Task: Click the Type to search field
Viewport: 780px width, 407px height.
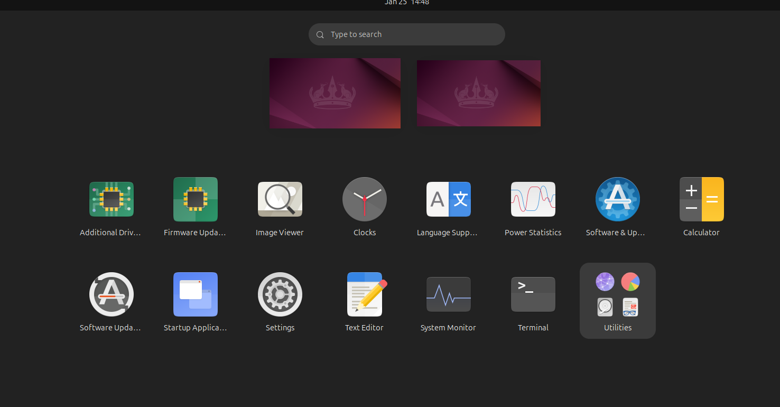Action: pyautogui.click(x=412, y=34)
